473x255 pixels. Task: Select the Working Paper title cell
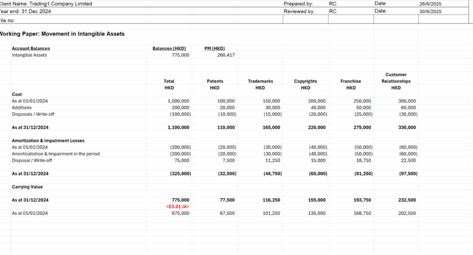62,34
